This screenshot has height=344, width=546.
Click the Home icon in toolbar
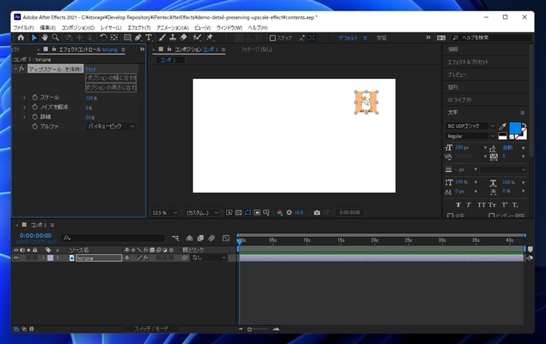20,37
